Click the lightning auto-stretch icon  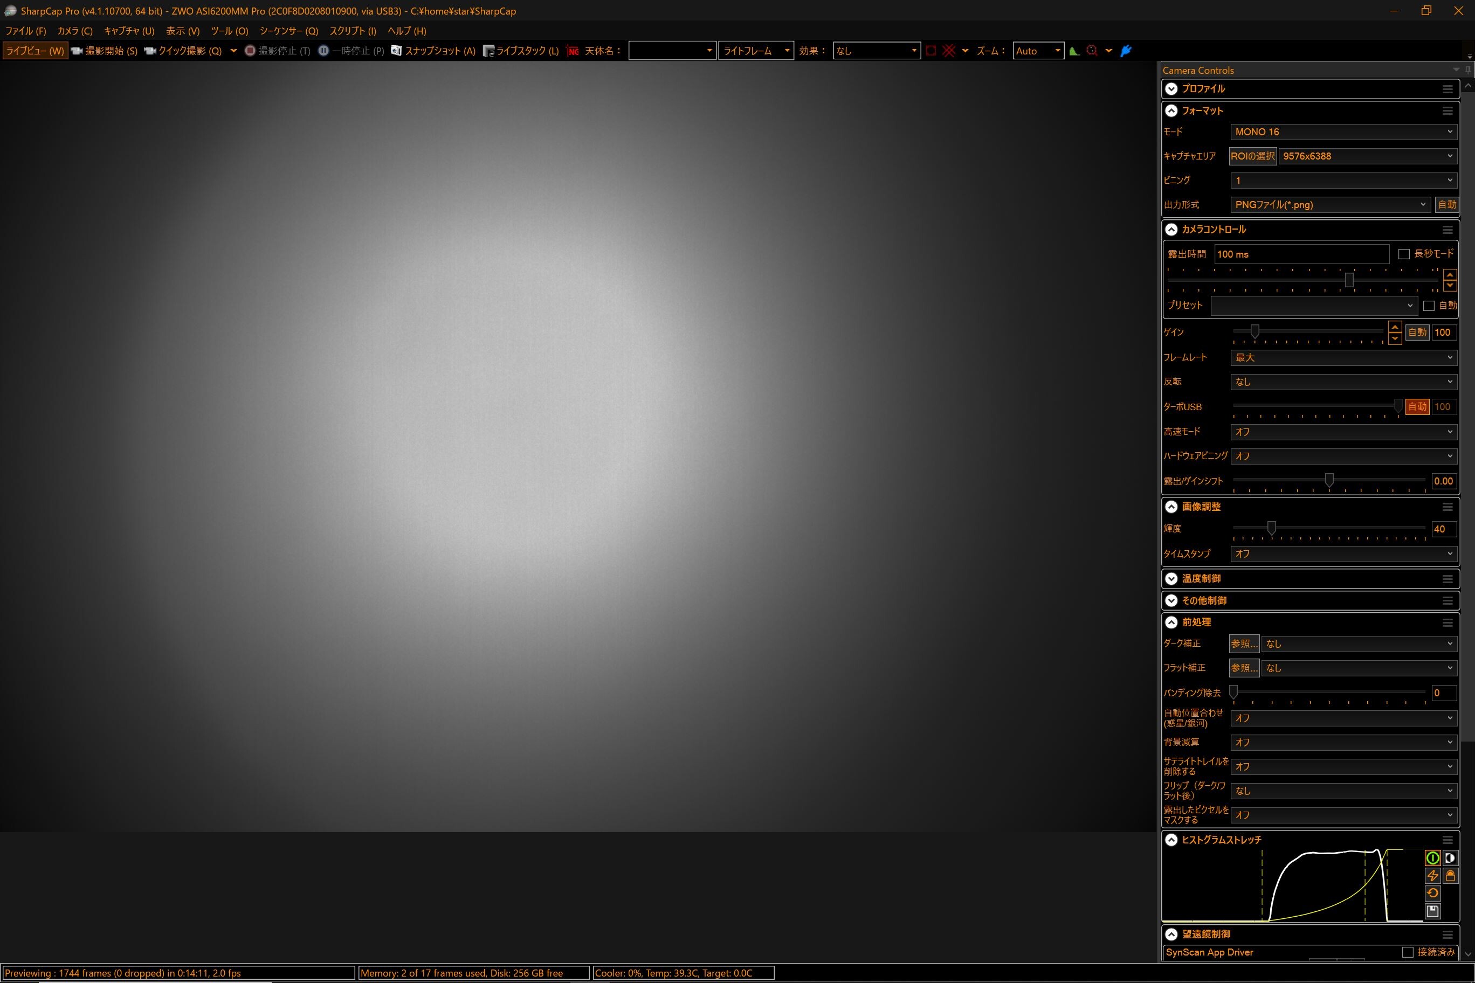pyautogui.click(x=1432, y=876)
